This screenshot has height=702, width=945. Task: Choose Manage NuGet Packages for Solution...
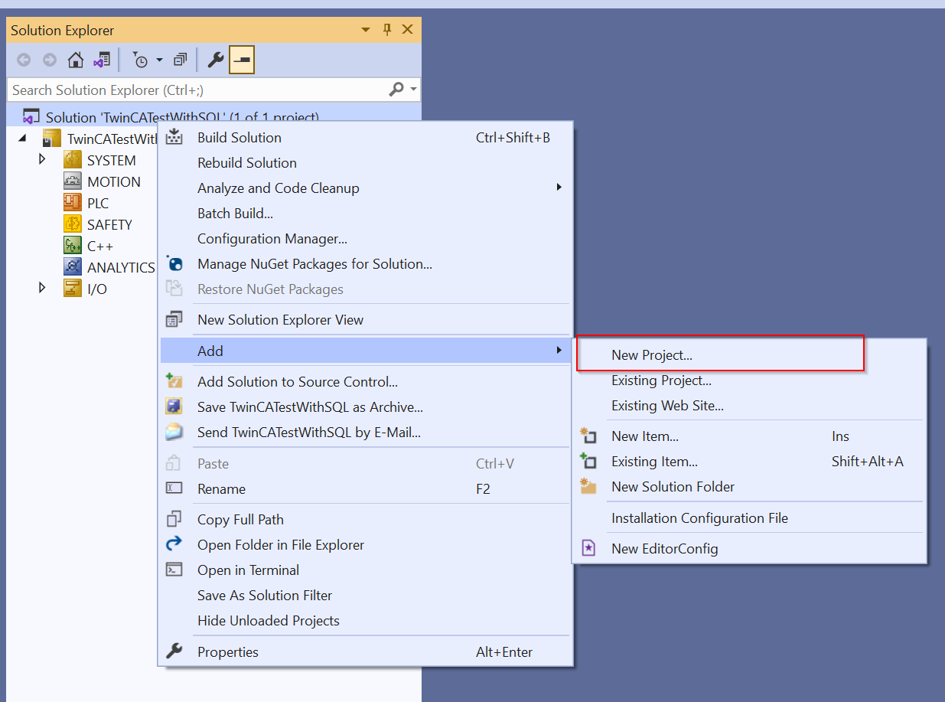click(x=365, y=264)
